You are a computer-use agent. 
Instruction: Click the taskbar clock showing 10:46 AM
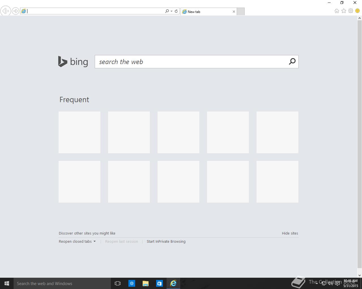coord(351,283)
